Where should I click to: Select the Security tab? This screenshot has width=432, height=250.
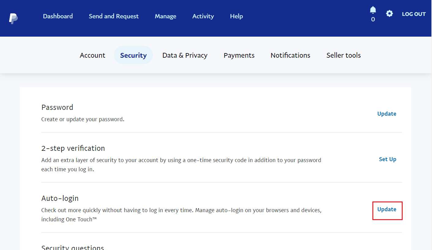[x=133, y=55]
